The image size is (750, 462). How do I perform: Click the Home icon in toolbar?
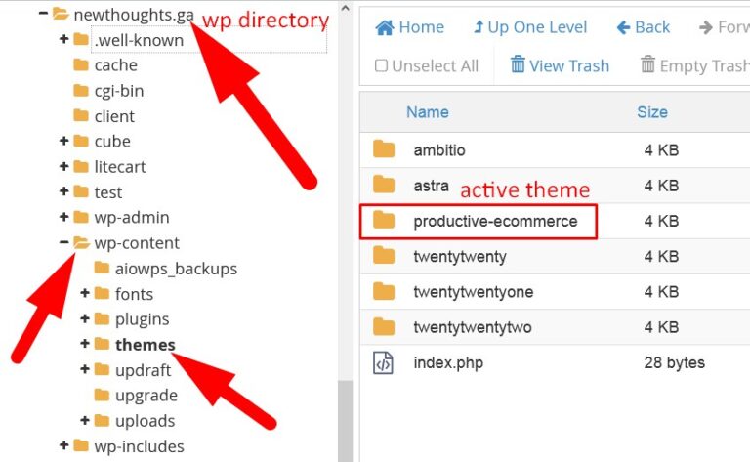point(386,27)
